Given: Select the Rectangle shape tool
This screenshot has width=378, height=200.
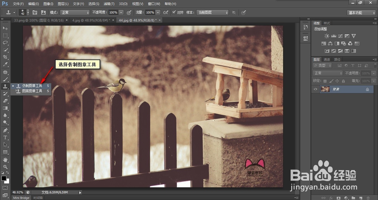Looking at the screenshot, I should point(5,152).
